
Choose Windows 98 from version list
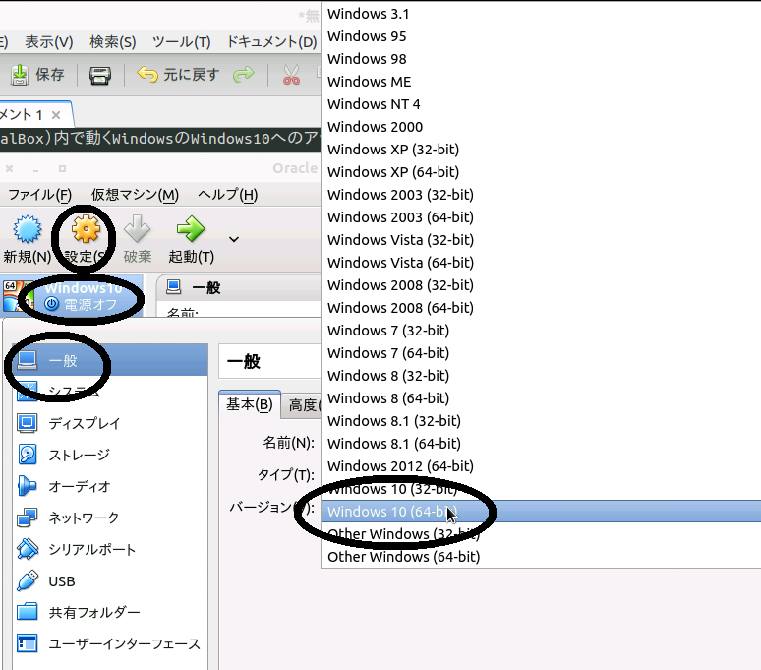pos(541,59)
